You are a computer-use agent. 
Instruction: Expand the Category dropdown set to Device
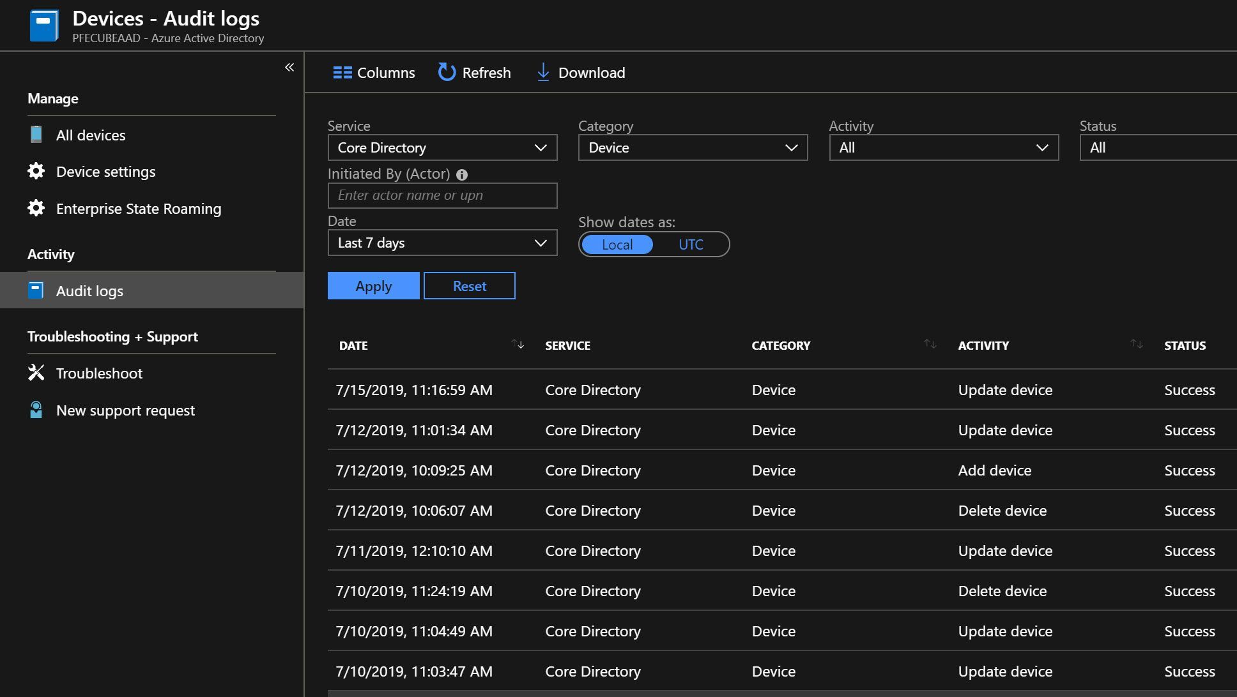(693, 147)
